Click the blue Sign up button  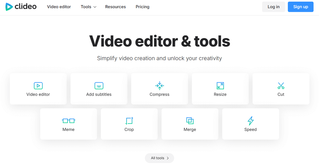pos(301,7)
